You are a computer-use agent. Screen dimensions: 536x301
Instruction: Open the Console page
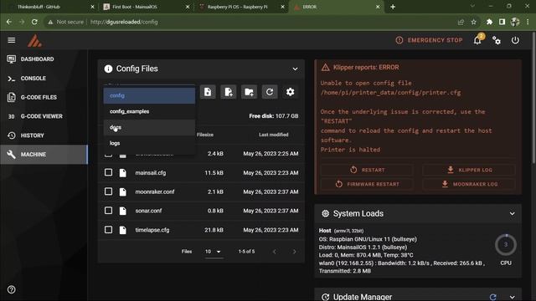point(44,78)
